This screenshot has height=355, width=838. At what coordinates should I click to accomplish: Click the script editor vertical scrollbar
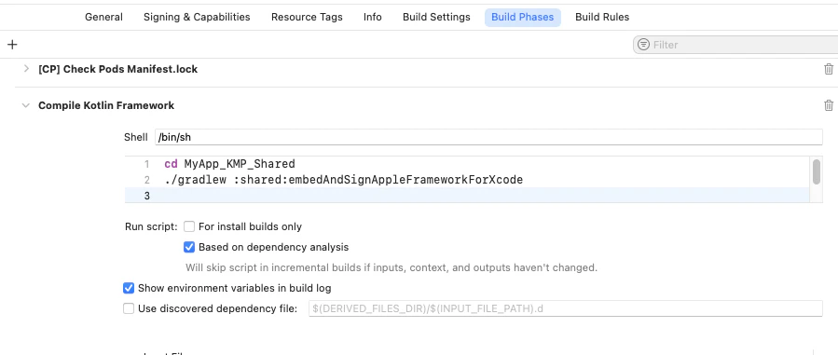click(816, 171)
